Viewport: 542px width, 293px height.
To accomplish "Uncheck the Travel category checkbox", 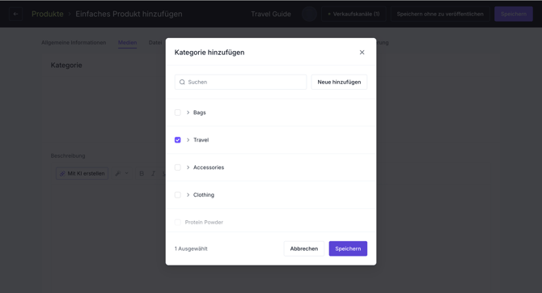I will tap(178, 140).
